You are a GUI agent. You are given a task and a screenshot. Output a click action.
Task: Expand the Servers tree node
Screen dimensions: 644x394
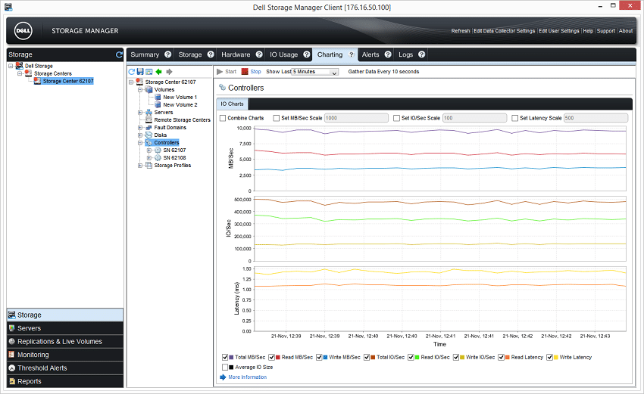coord(140,113)
